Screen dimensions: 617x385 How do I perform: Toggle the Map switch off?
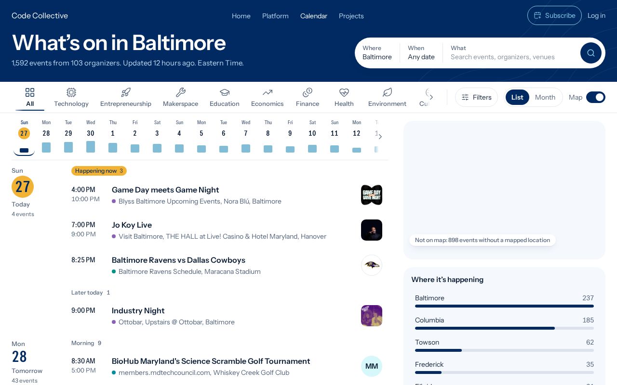click(x=596, y=97)
